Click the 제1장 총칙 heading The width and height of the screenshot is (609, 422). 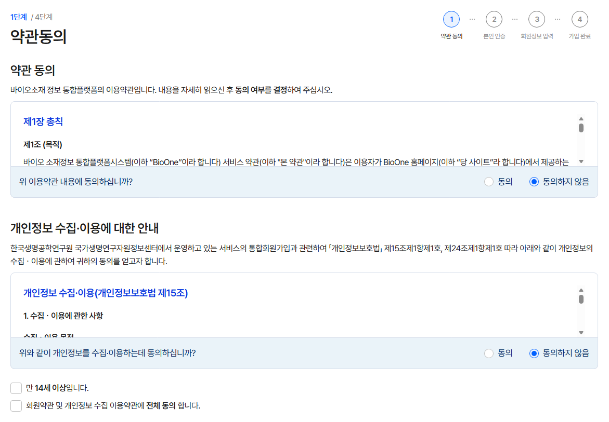click(x=43, y=121)
